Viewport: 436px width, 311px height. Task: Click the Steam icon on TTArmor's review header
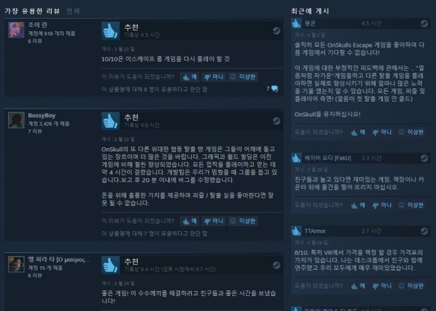(424, 231)
